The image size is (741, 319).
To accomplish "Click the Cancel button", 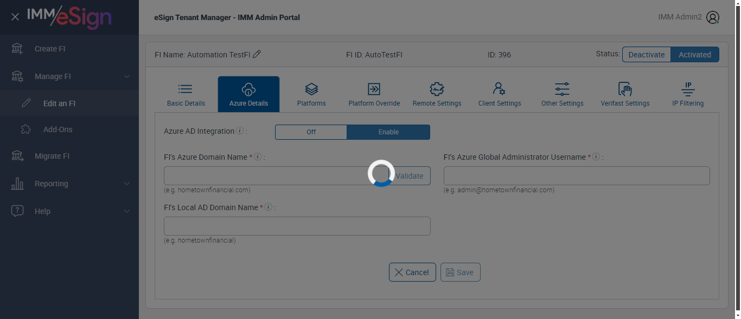I will (412, 272).
